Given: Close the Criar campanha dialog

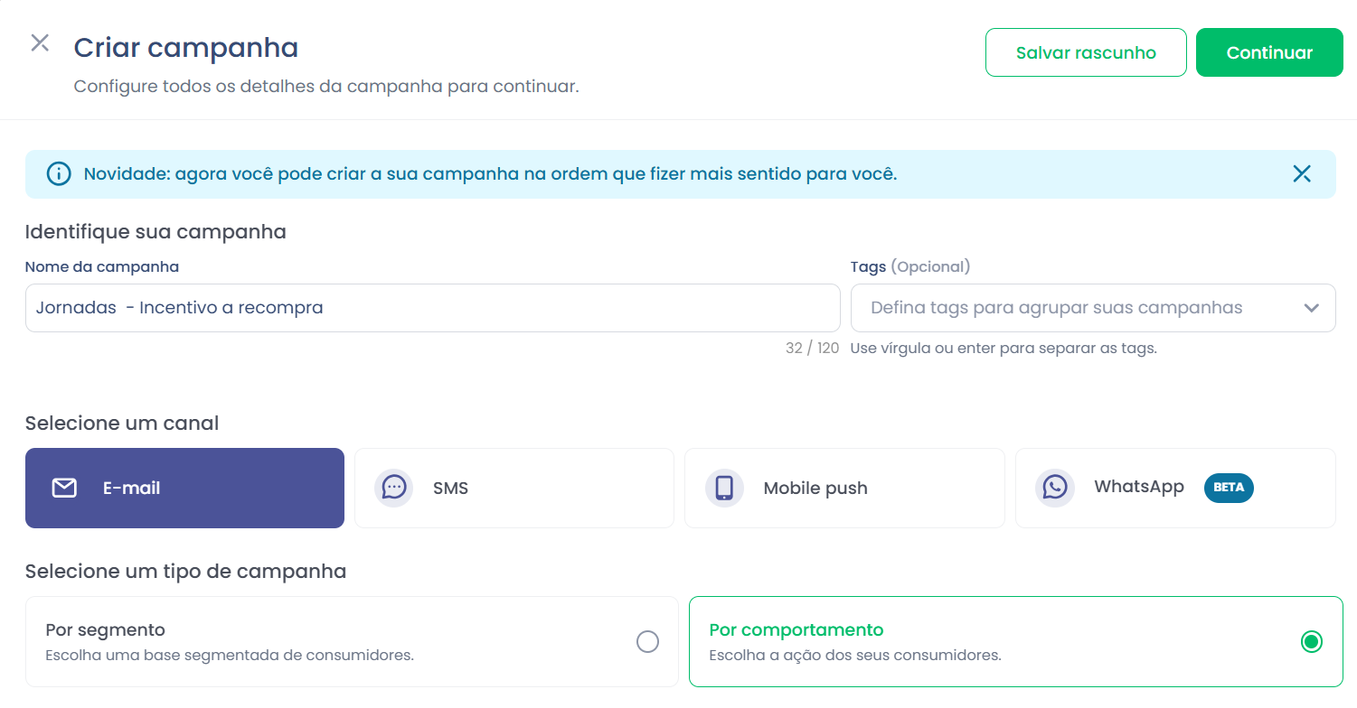Looking at the screenshot, I should click(x=40, y=42).
